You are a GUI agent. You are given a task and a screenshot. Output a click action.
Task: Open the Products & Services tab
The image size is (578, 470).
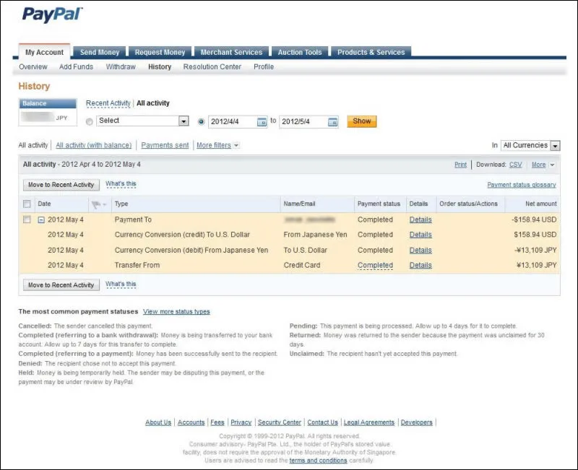[371, 52]
